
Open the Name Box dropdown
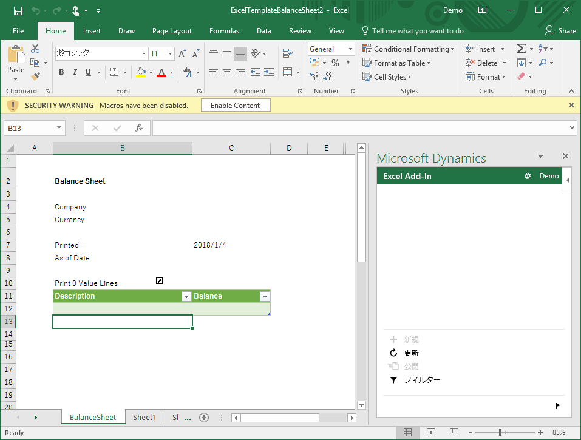click(x=59, y=128)
